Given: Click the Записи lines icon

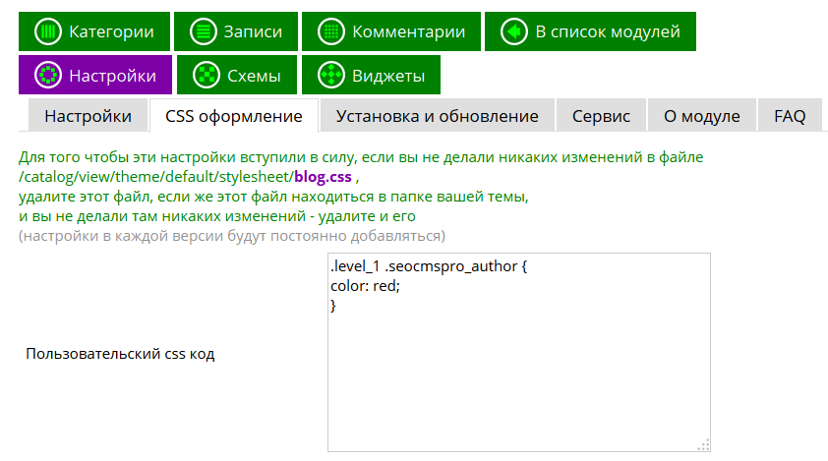Looking at the screenshot, I should pos(204,32).
